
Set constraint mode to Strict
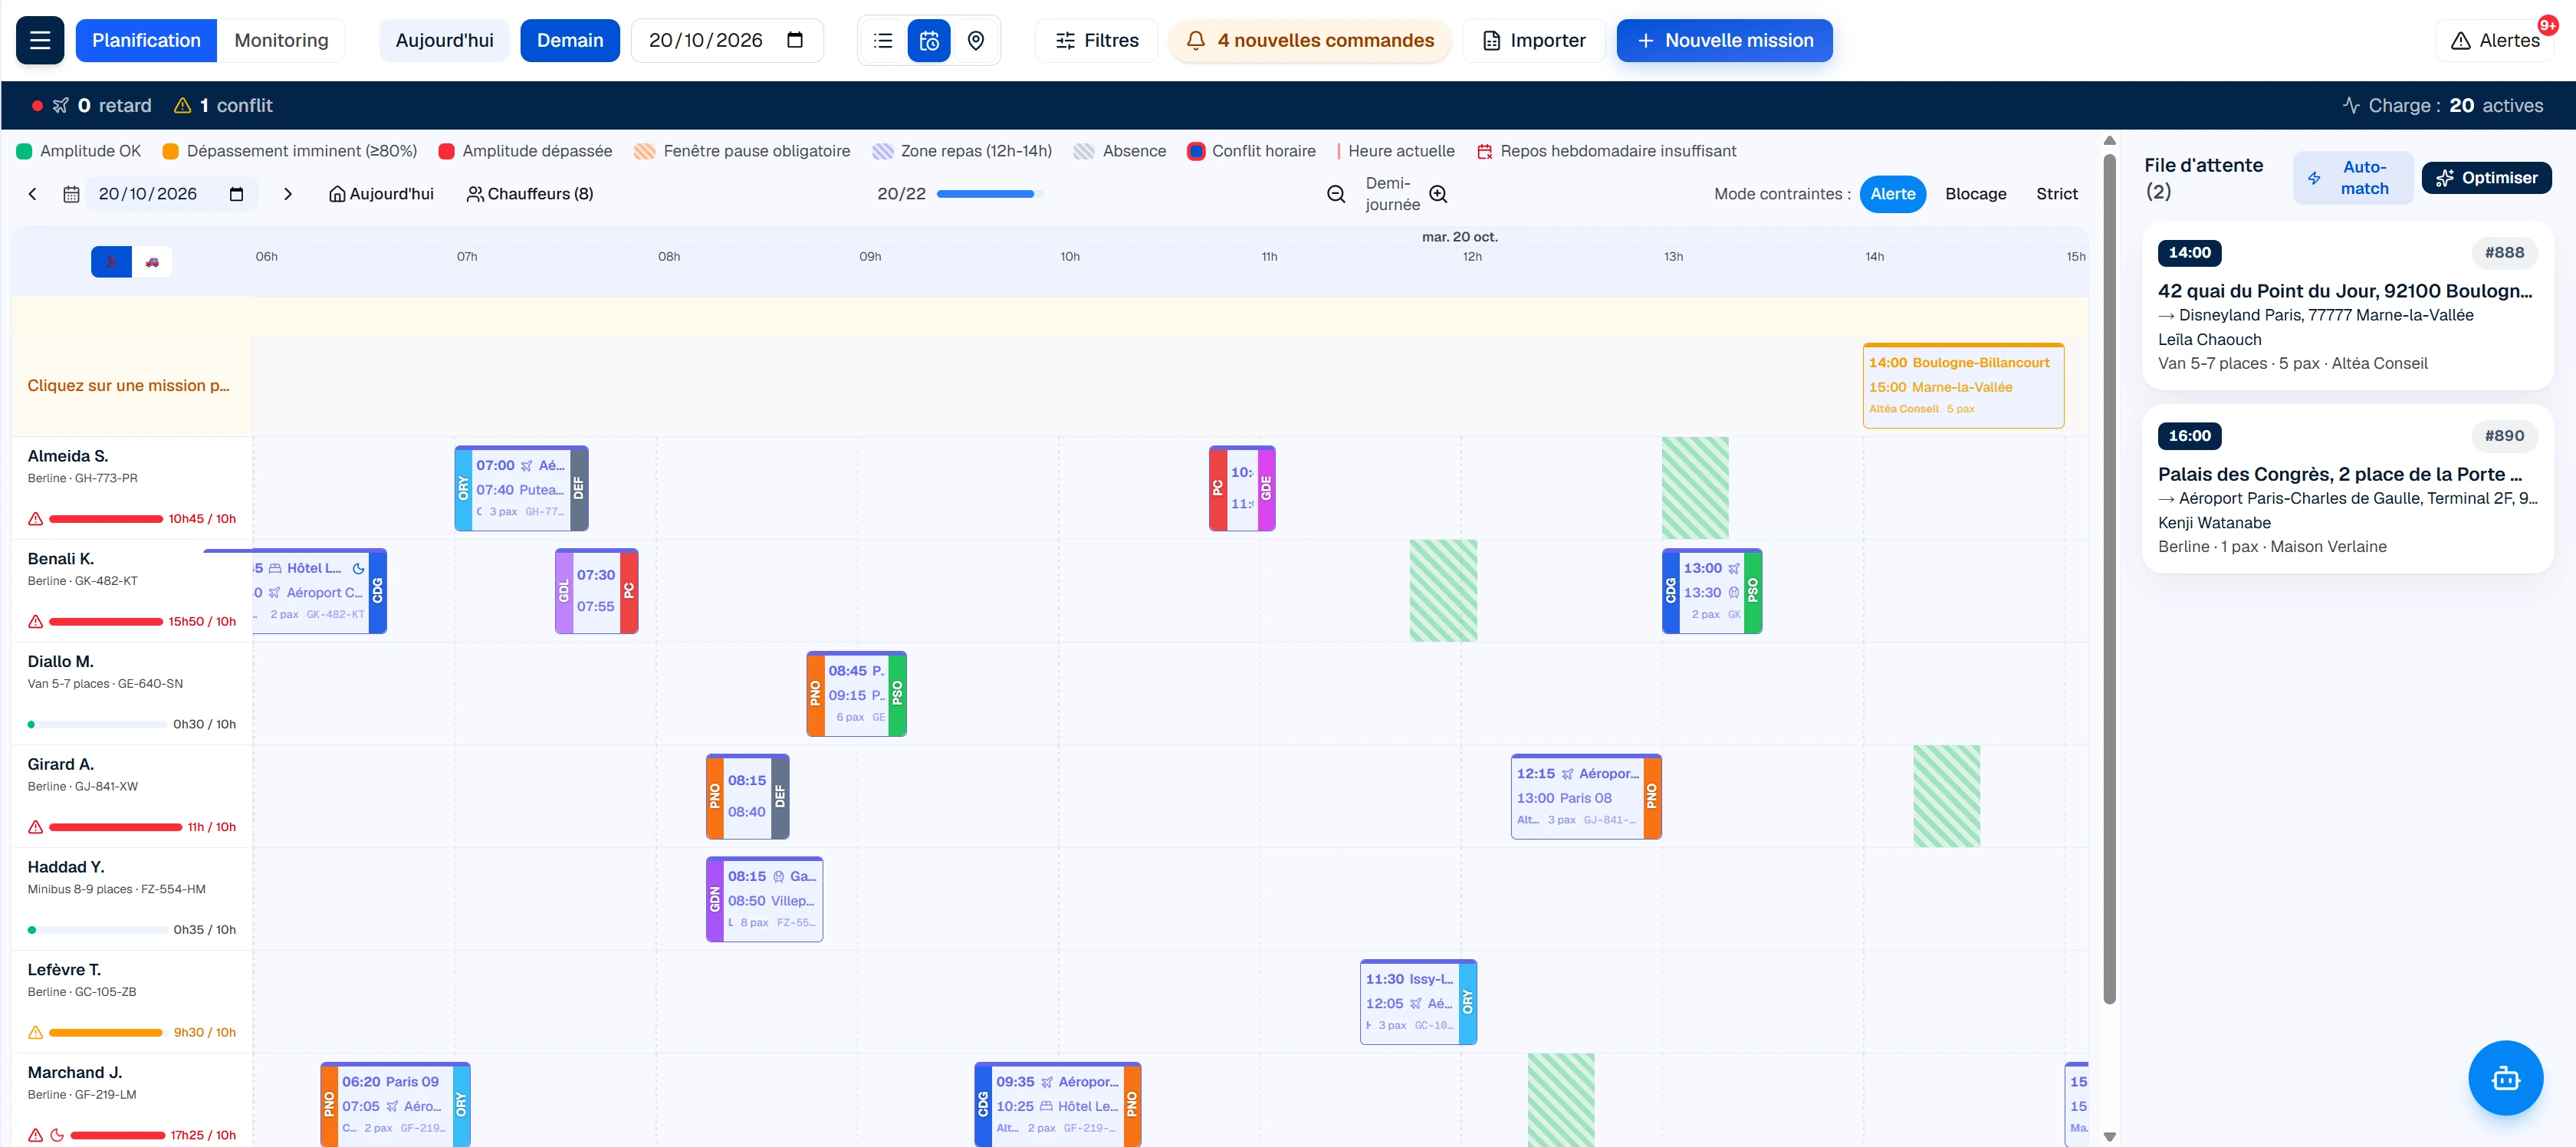2056,194
